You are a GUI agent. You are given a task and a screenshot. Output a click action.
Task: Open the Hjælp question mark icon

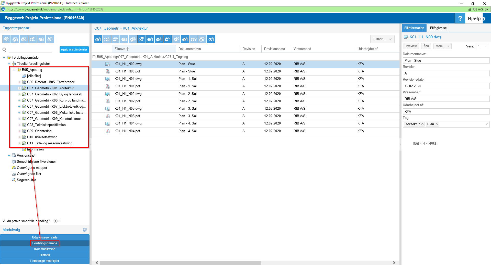460,18
